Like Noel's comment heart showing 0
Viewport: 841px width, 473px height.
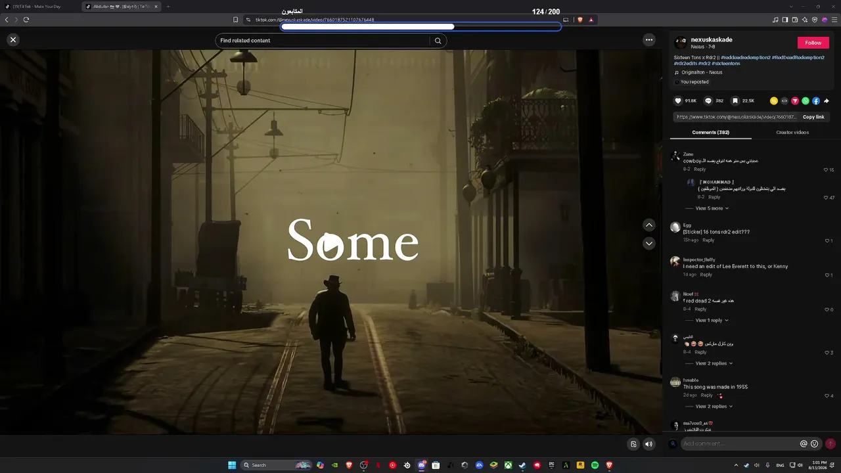pyautogui.click(x=827, y=309)
